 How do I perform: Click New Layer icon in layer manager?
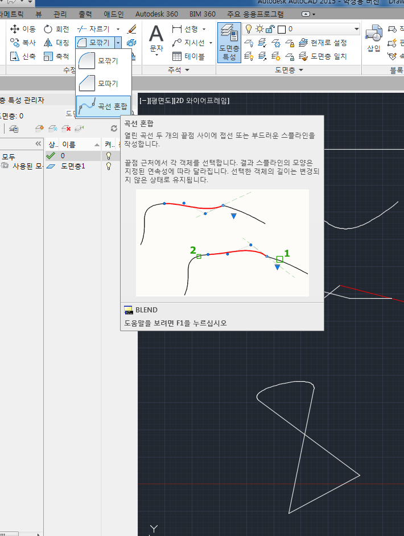tap(39, 129)
